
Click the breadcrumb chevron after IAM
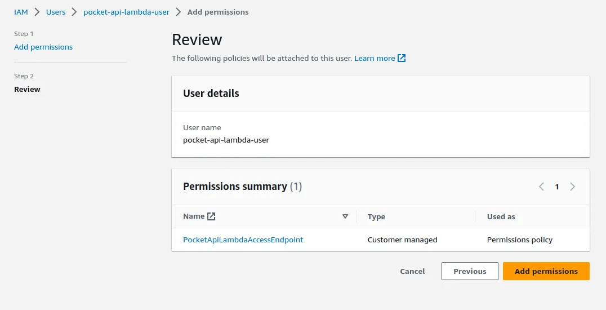point(37,12)
